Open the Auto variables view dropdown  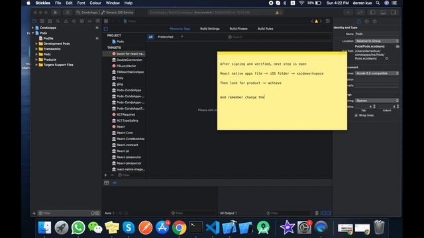click(110, 213)
